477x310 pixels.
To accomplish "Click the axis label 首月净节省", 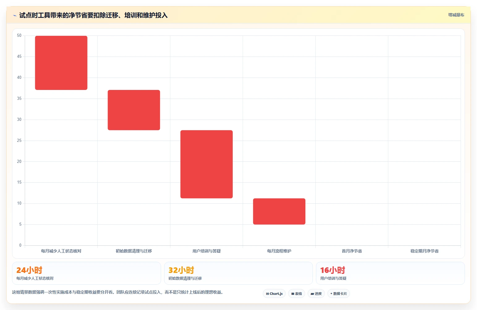I will click(x=352, y=251).
